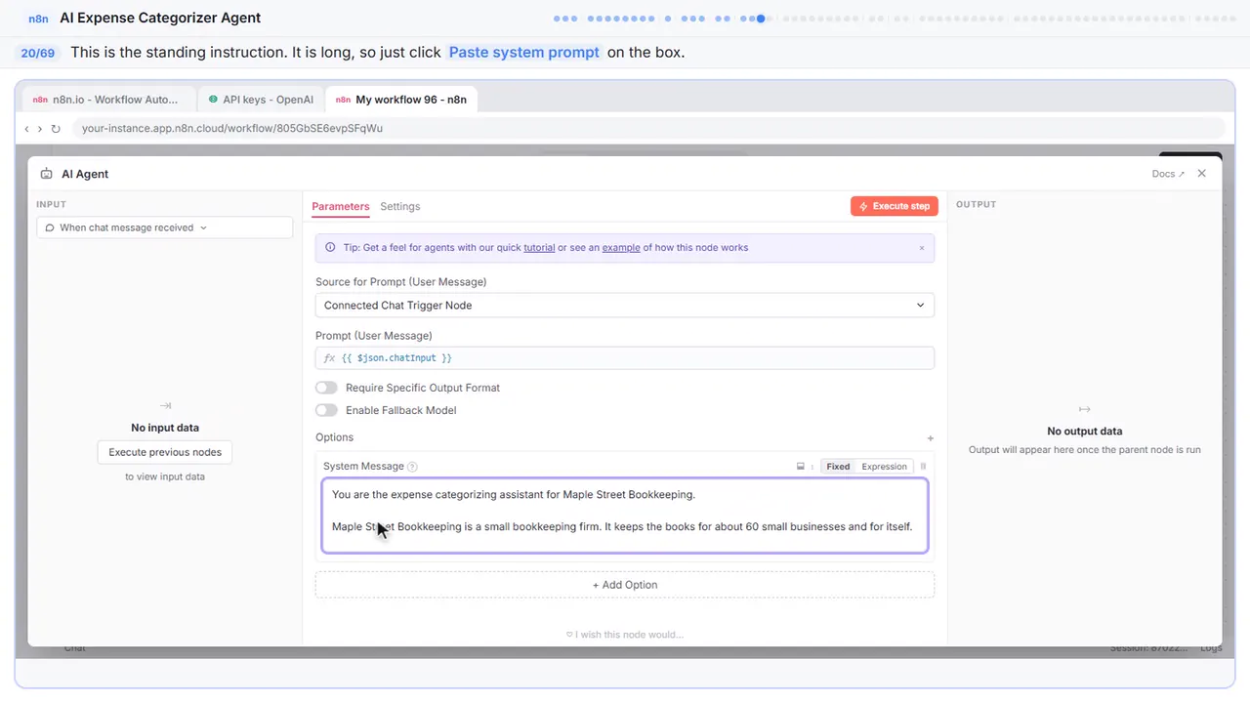Click the n8n logo in header
1250x703 pixels.
pos(38,18)
